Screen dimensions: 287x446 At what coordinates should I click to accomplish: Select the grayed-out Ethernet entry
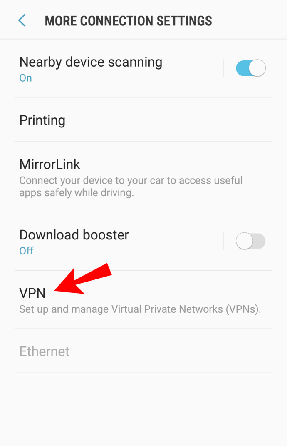click(143, 351)
